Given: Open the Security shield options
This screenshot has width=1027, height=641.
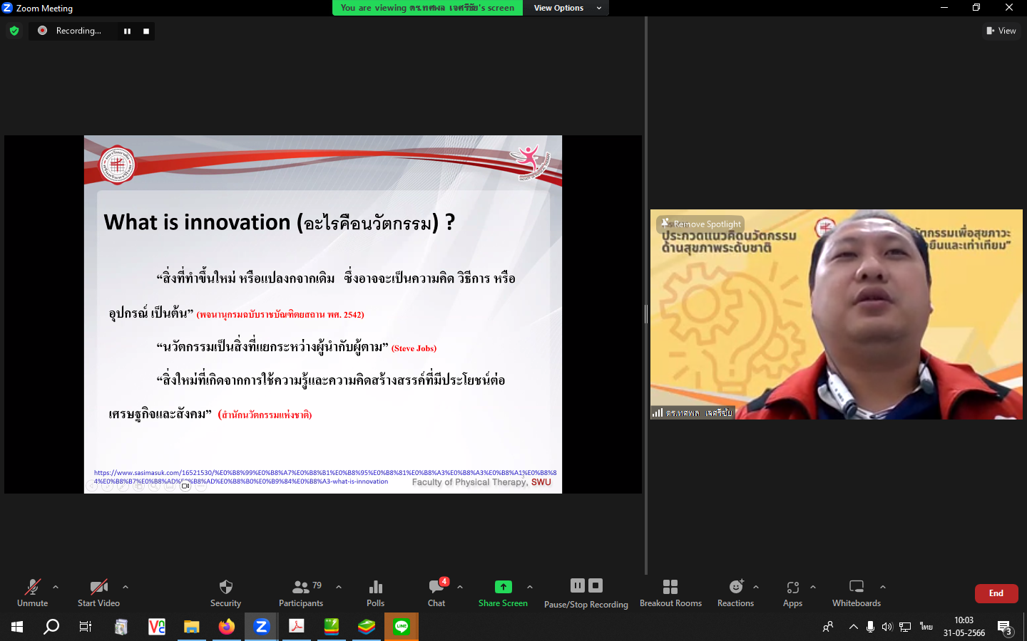Looking at the screenshot, I should click(x=225, y=593).
